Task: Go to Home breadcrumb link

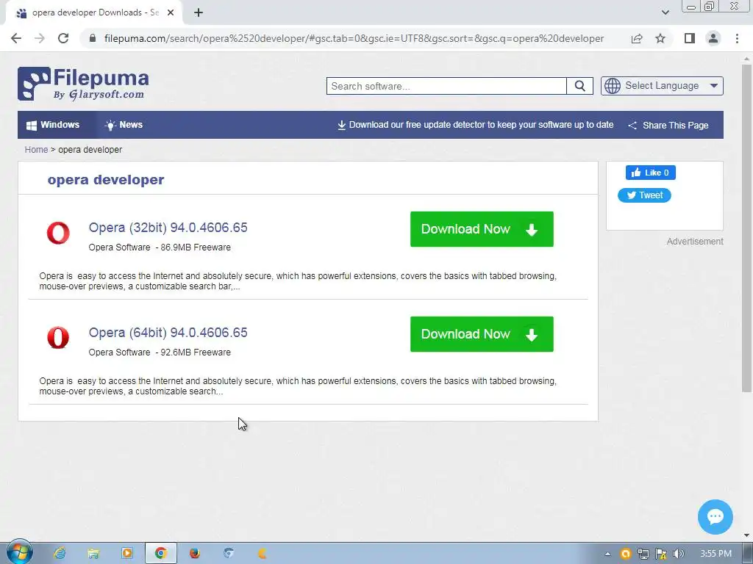Action: [x=37, y=150]
